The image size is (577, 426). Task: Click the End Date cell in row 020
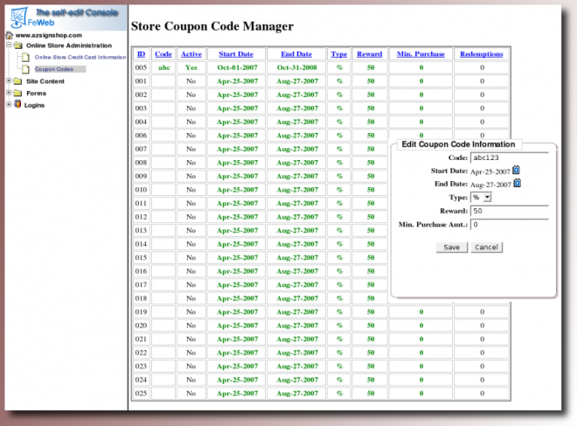(297, 325)
